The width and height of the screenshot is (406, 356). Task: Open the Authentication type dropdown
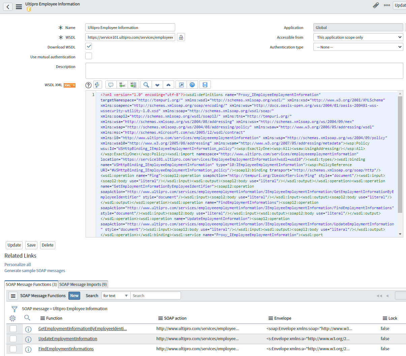point(358,47)
